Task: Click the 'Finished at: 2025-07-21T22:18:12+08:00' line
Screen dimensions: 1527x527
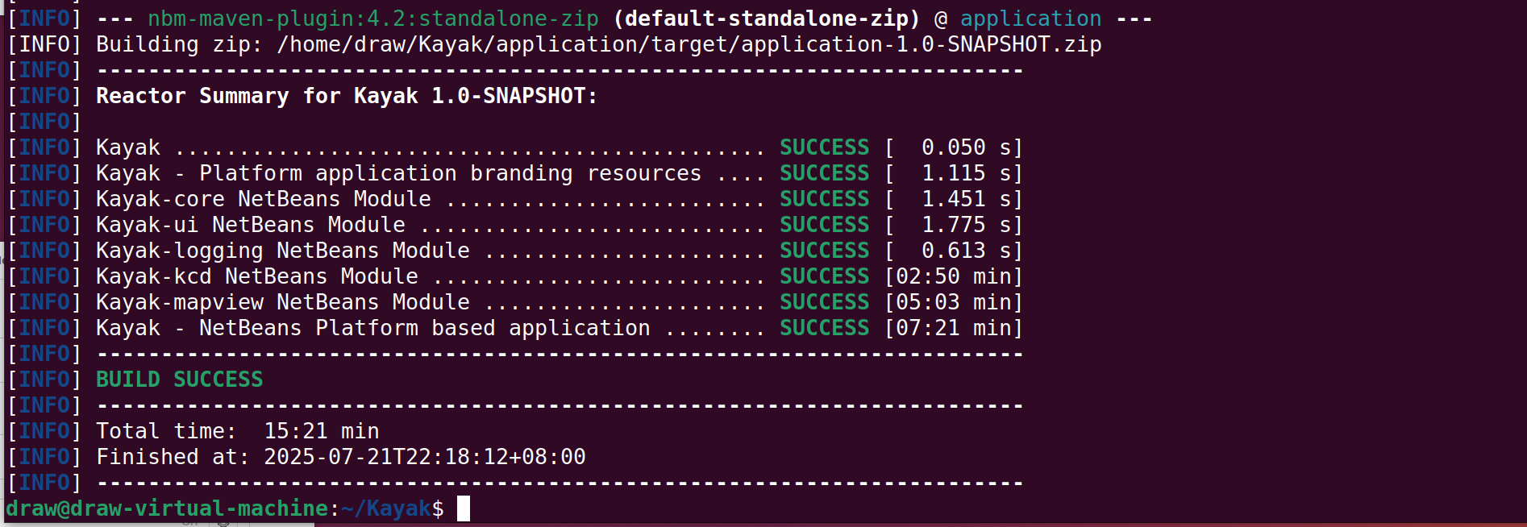Action: tap(341, 457)
